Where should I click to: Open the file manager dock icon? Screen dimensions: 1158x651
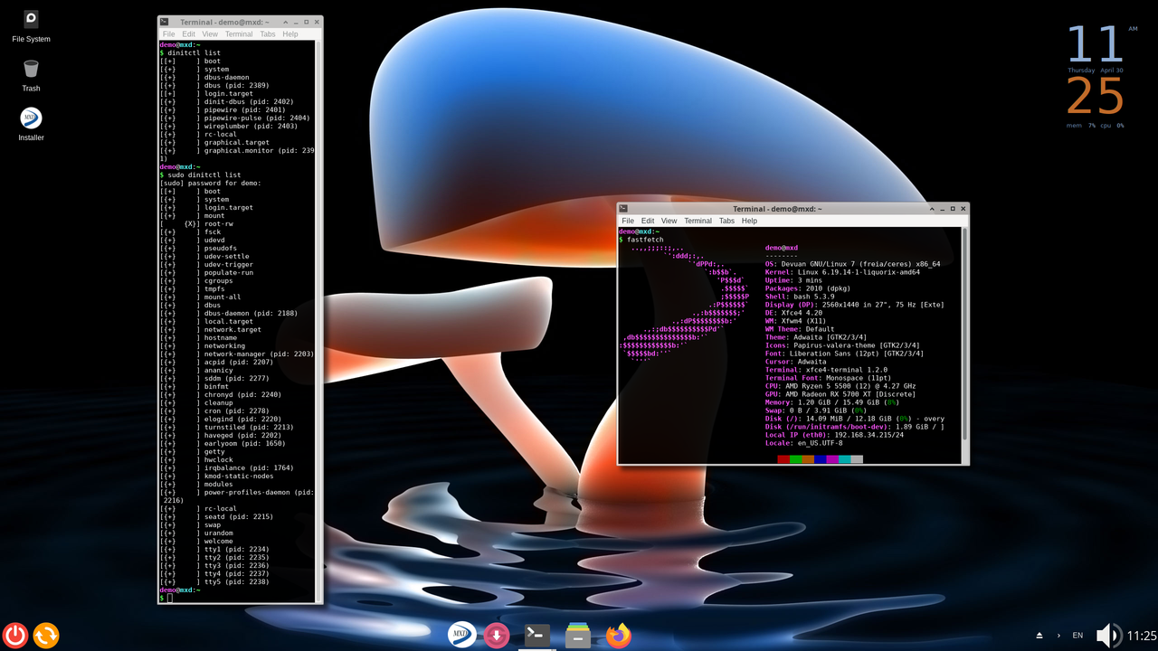[x=578, y=636]
